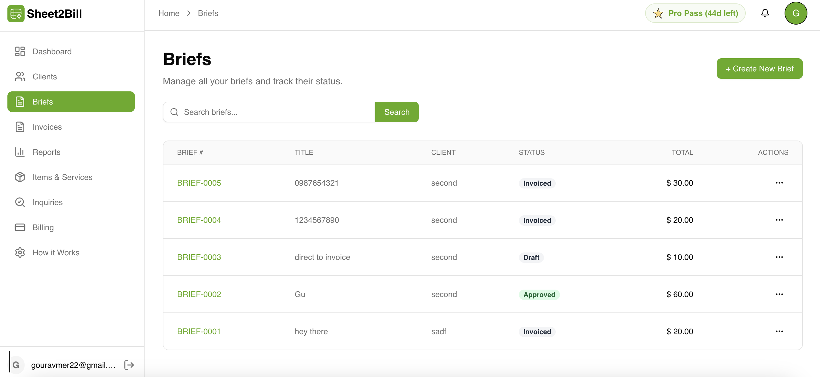This screenshot has width=820, height=377.
Task: Select the Clients sidebar icon
Action: (20, 76)
